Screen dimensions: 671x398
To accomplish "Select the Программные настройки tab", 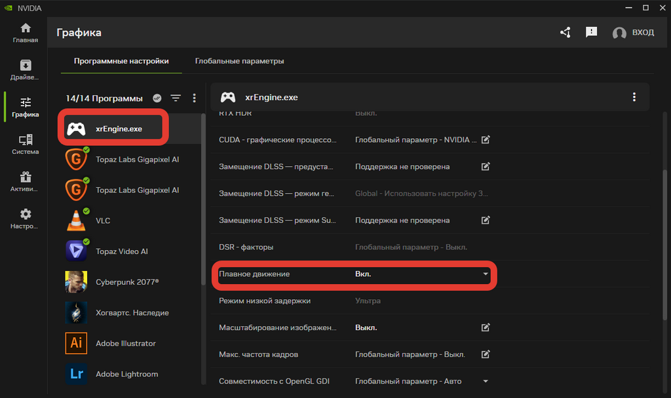I will coord(121,61).
